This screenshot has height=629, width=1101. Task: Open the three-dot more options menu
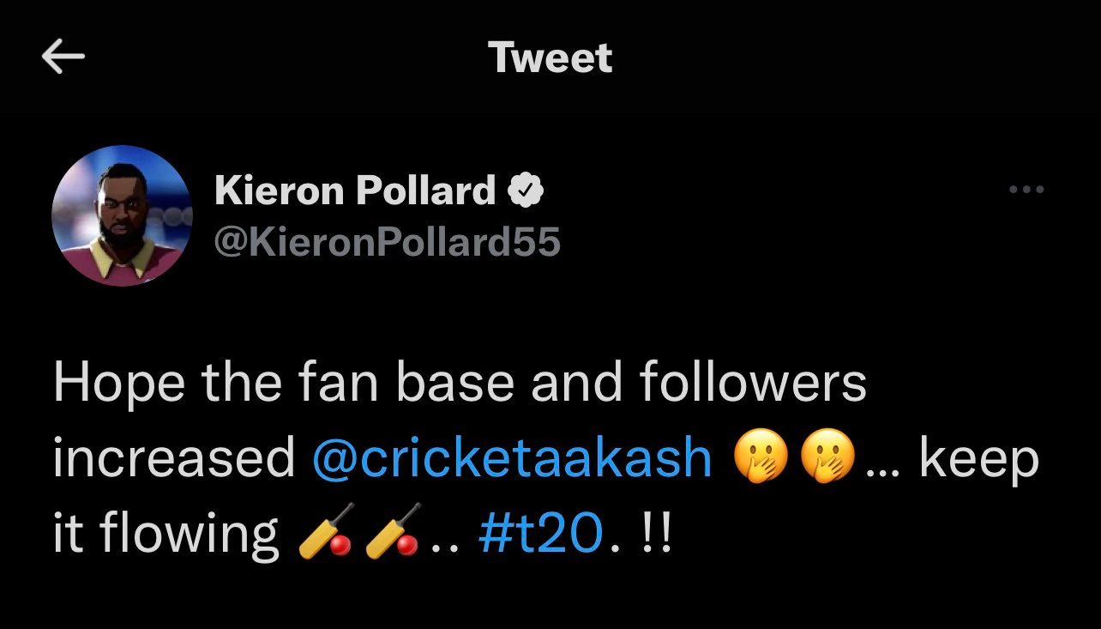click(1026, 190)
